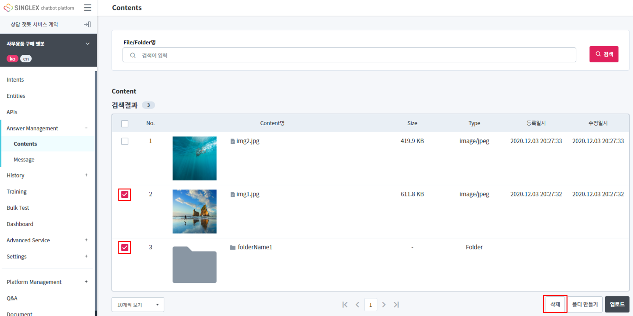Open the Message menu item
633x316 pixels.
pos(24,160)
